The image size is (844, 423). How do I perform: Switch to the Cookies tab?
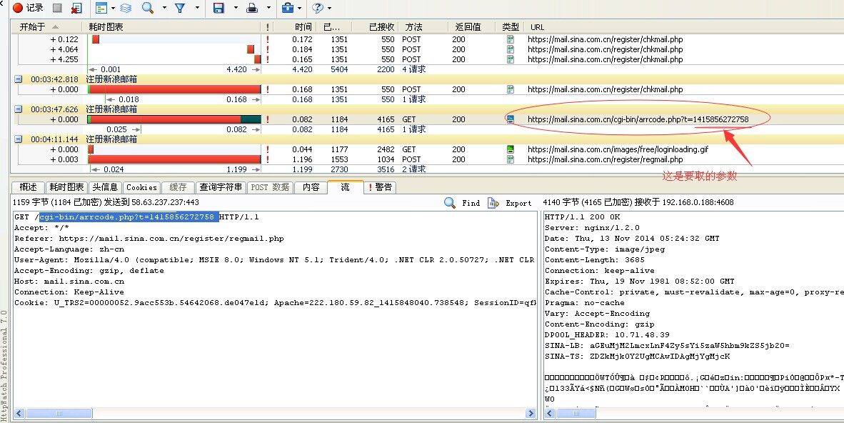141,187
